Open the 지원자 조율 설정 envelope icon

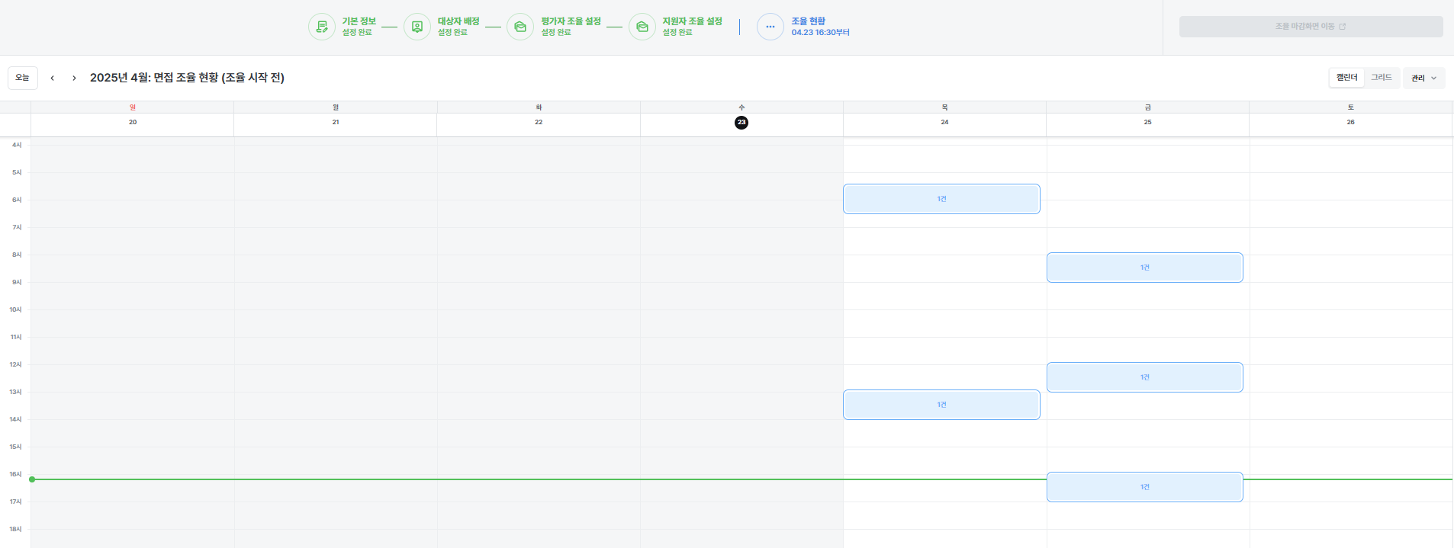tap(642, 27)
